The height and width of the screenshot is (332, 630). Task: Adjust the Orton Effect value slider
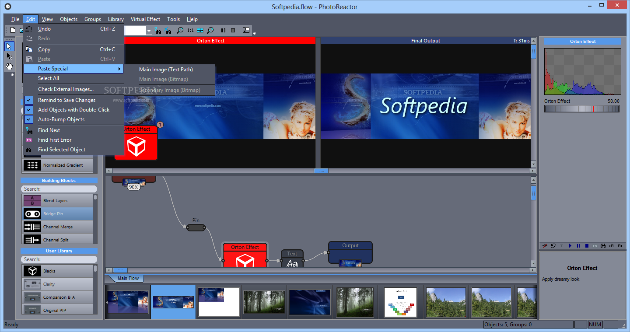pyautogui.click(x=582, y=109)
